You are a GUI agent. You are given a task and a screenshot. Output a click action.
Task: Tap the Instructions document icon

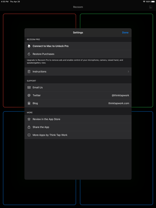click(x=29, y=71)
